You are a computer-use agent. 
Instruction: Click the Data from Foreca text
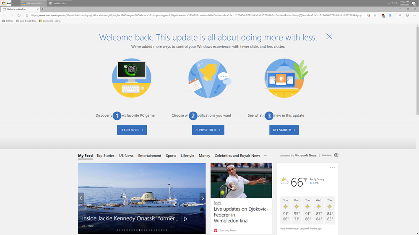pyautogui.click(x=289, y=229)
